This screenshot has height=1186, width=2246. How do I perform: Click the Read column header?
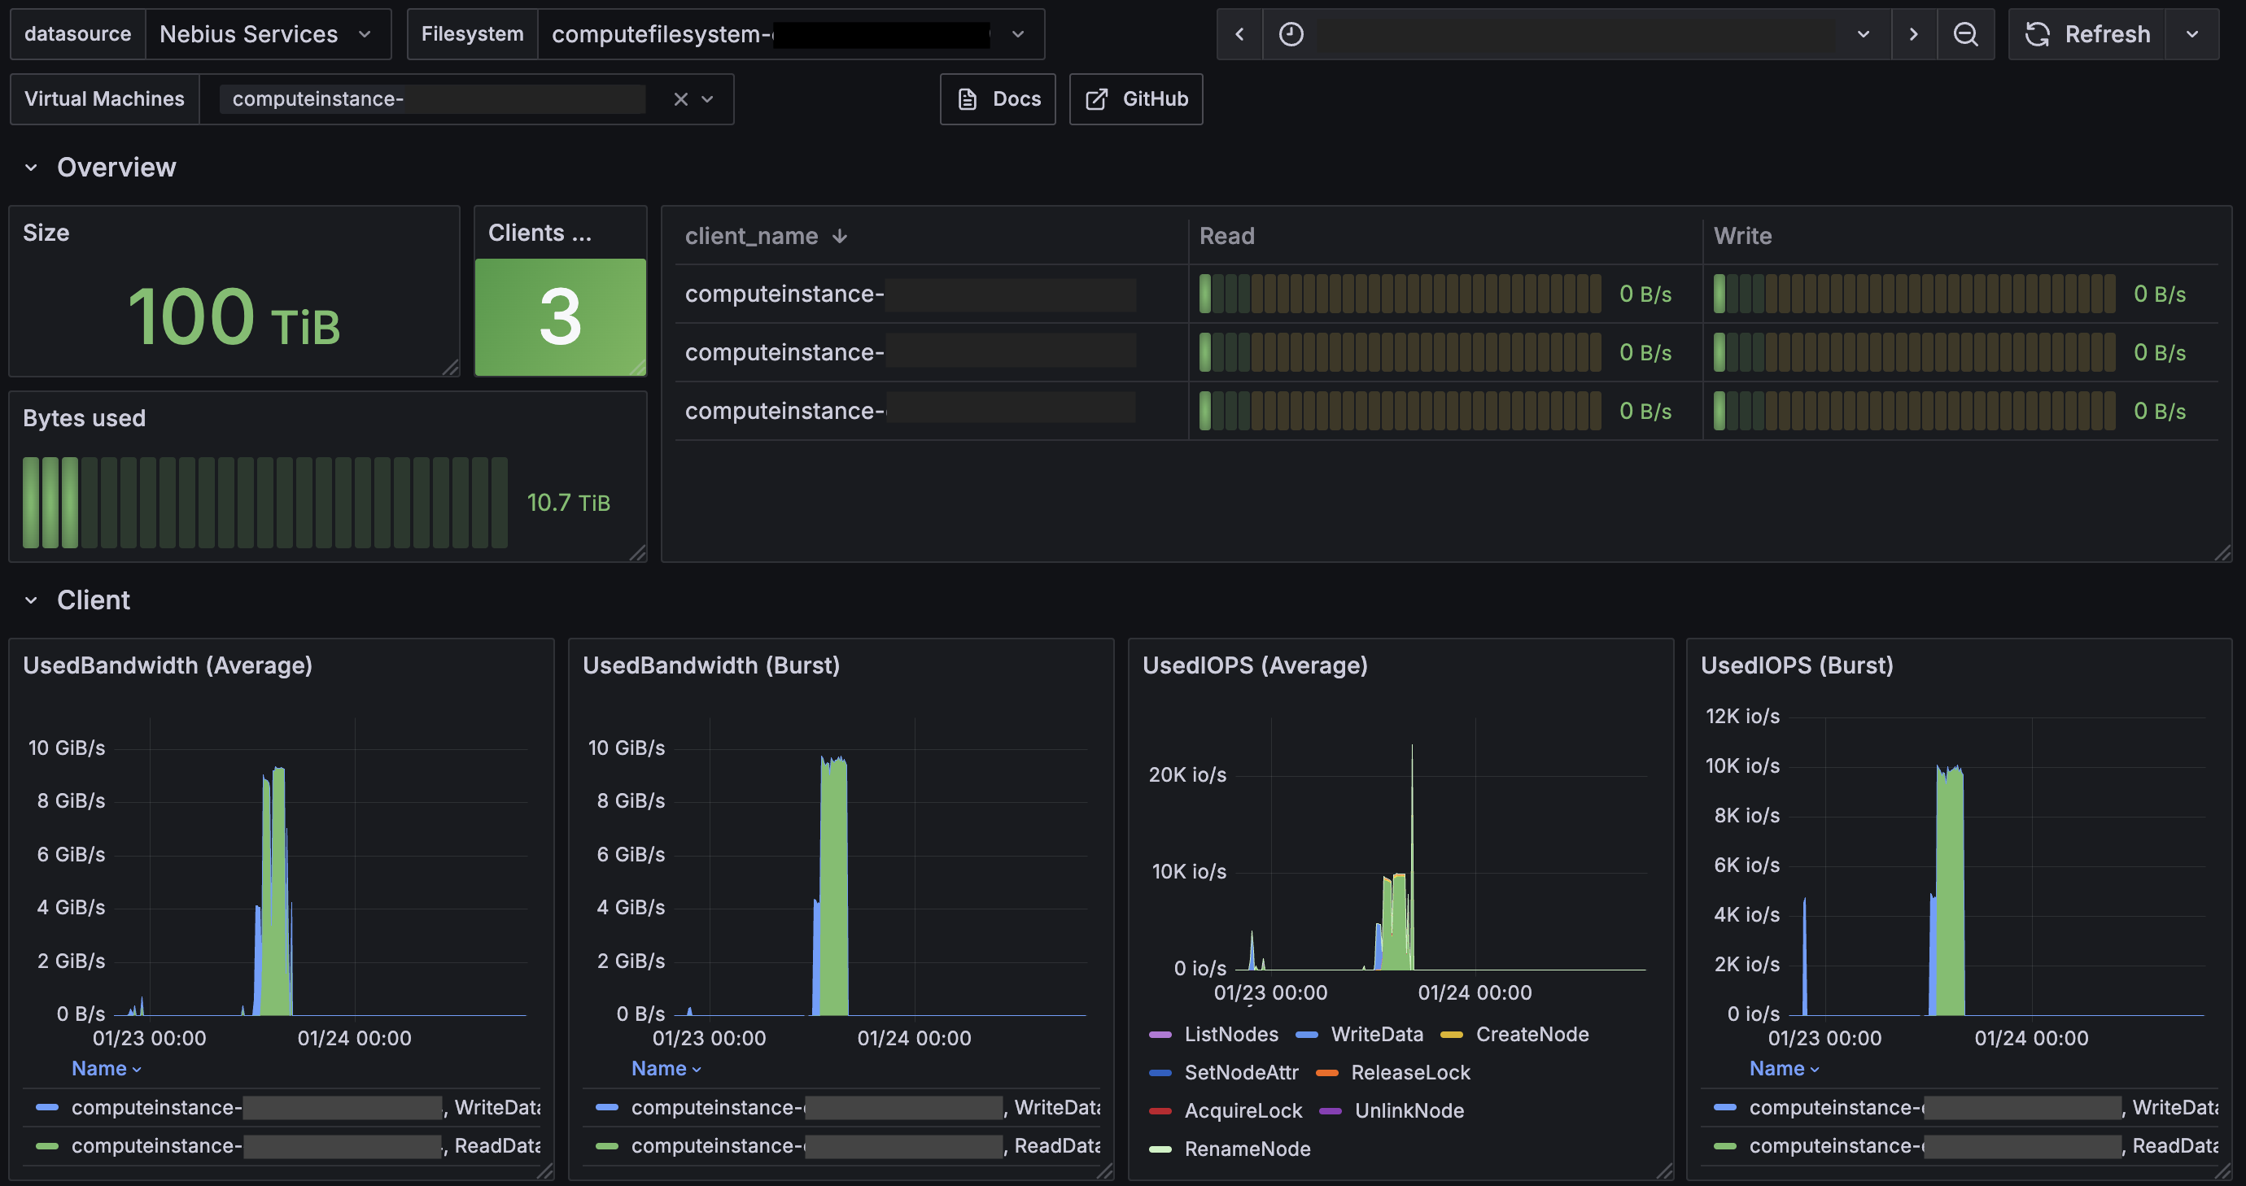point(1227,236)
